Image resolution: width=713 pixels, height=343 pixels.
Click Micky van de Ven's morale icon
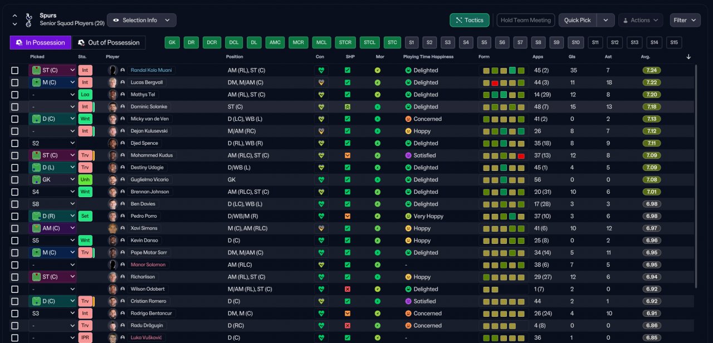coord(377,119)
